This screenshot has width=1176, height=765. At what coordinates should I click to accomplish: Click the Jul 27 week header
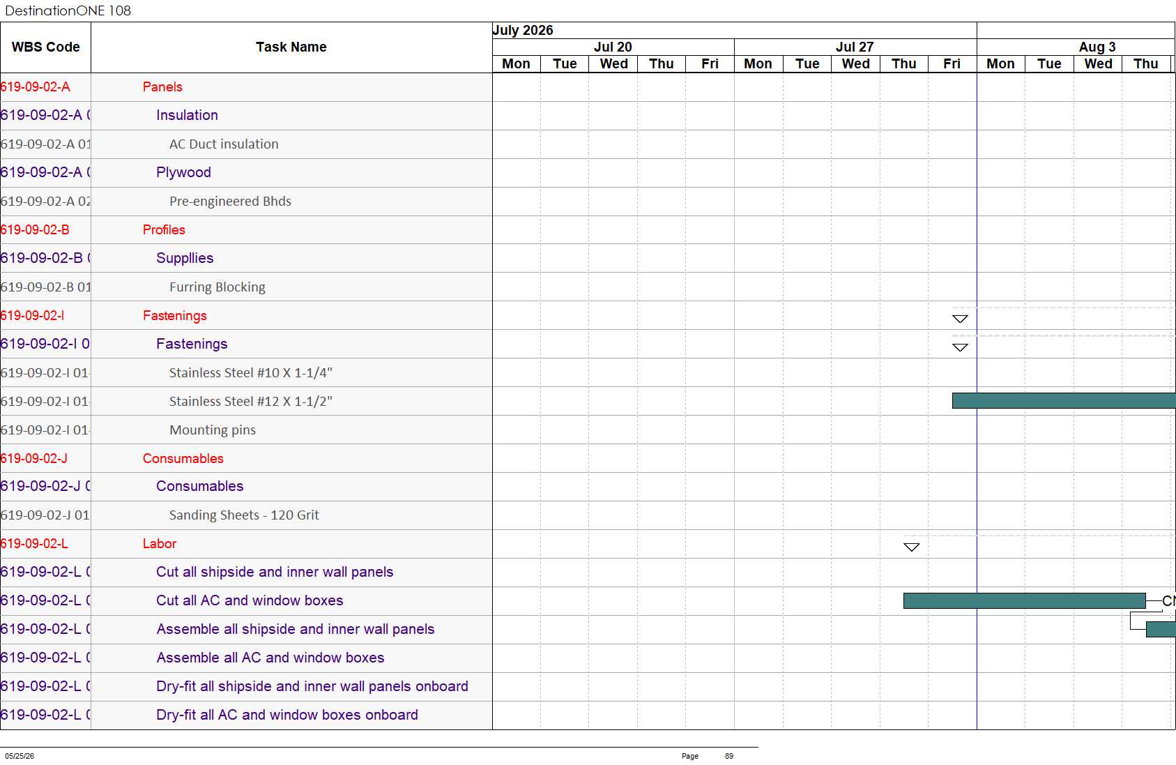(x=855, y=47)
